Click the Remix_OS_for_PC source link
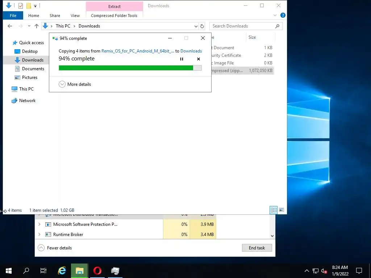The image size is (371, 278). [138, 51]
